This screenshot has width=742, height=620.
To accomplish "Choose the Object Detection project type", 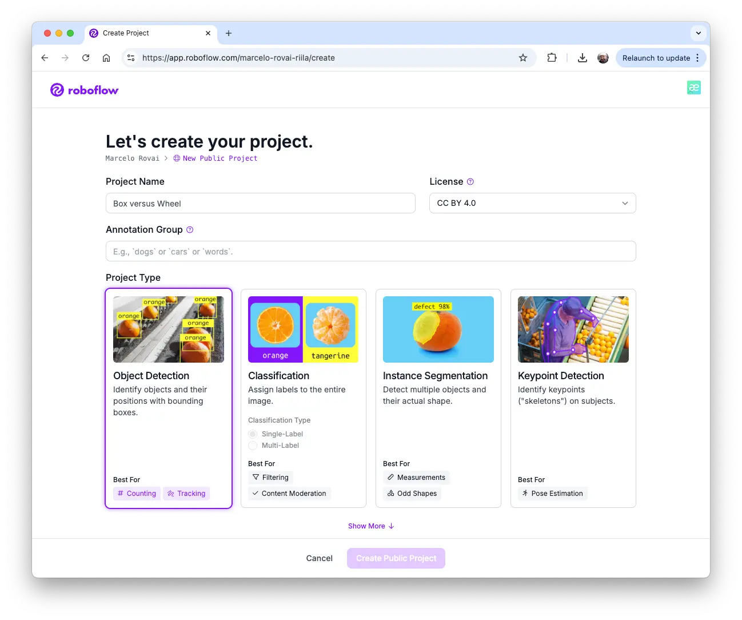I will tap(169, 398).
